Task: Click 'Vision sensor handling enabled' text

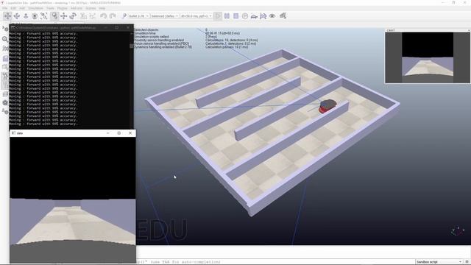Action: (161, 43)
